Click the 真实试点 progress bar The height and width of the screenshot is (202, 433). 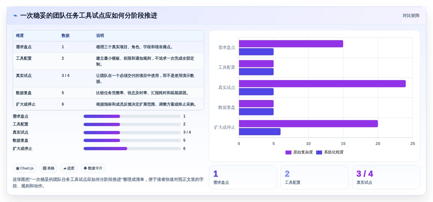click(132, 133)
